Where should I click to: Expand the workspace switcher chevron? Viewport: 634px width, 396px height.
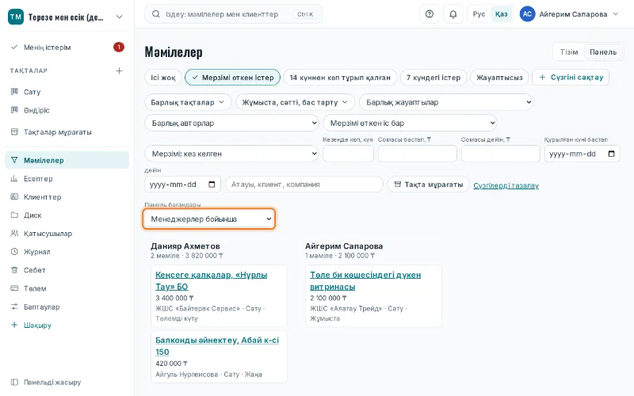[x=120, y=17]
